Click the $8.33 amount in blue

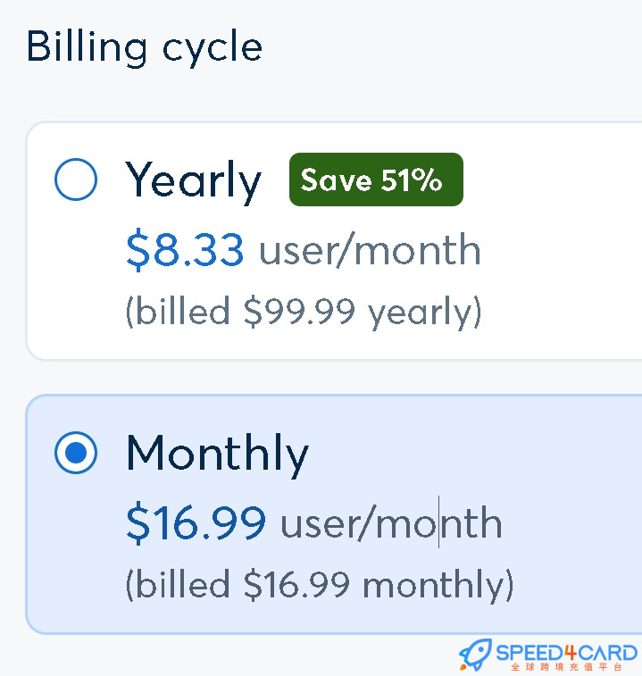pos(185,250)
